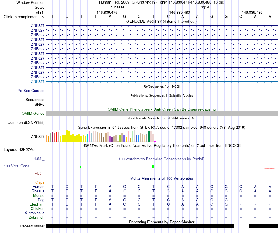Select the 100 Vert. Cons label
The width and height of the screenshot is (278, 233).
(16, 166)
